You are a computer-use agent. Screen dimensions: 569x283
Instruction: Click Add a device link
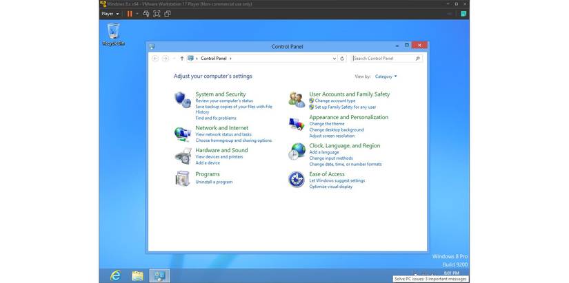208,163
